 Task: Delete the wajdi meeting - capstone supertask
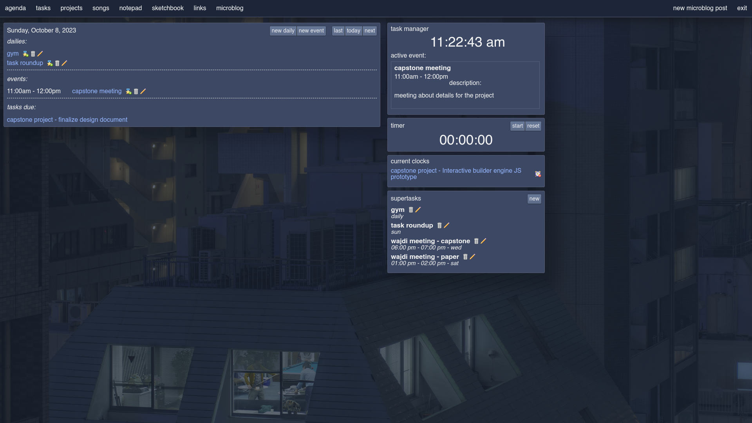tap(476, 241)
